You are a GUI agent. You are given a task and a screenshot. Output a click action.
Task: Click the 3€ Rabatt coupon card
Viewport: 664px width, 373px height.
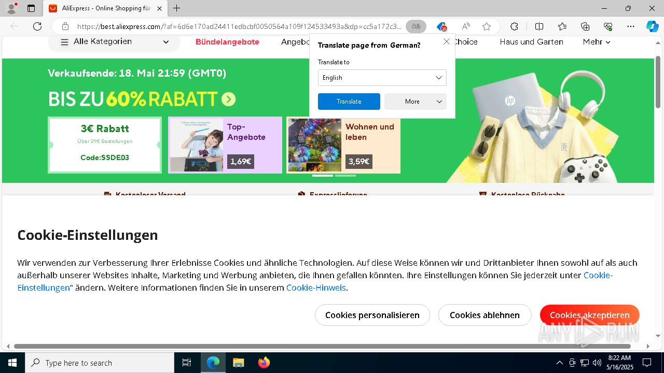(105, 145)
